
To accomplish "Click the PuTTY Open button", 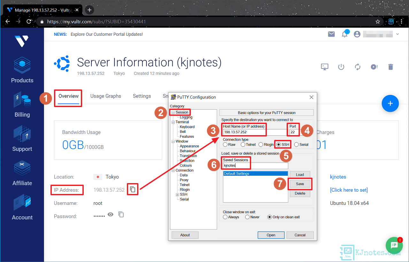I will (x=271, y=235).
